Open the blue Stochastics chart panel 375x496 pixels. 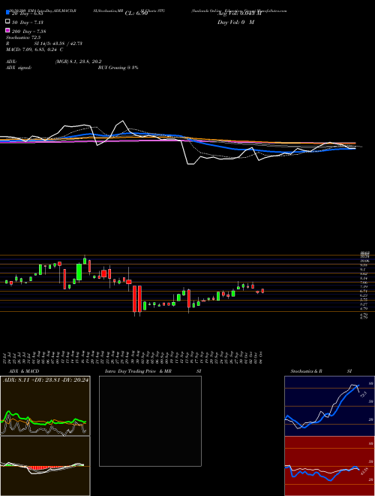point(329,406)
